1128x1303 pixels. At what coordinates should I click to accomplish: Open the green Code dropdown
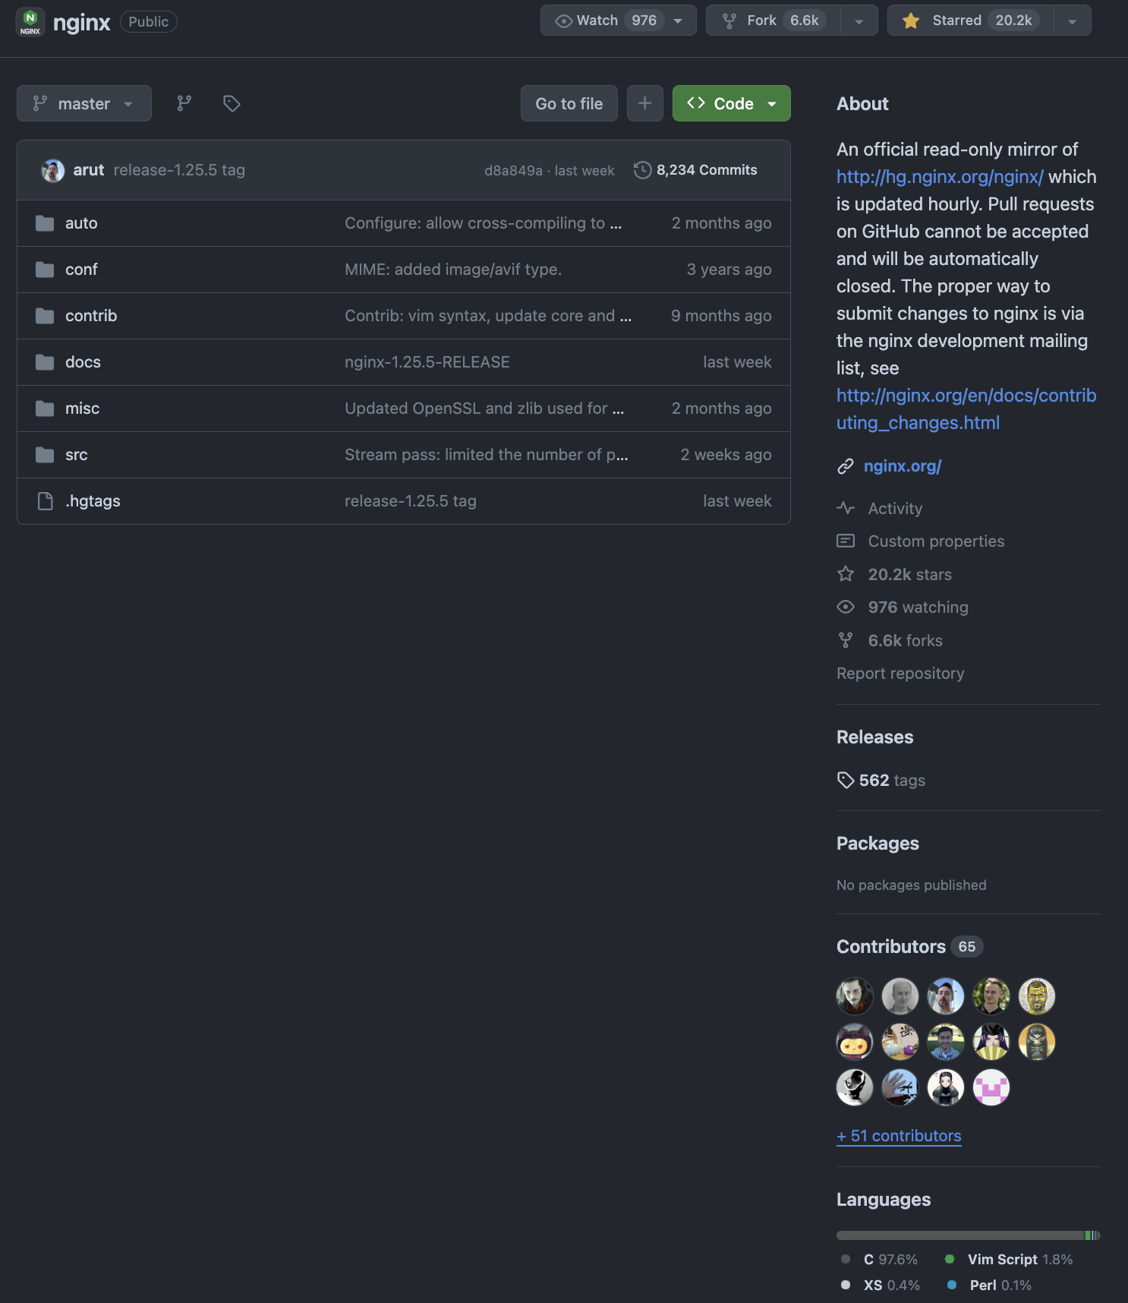[x=732, y=103]
